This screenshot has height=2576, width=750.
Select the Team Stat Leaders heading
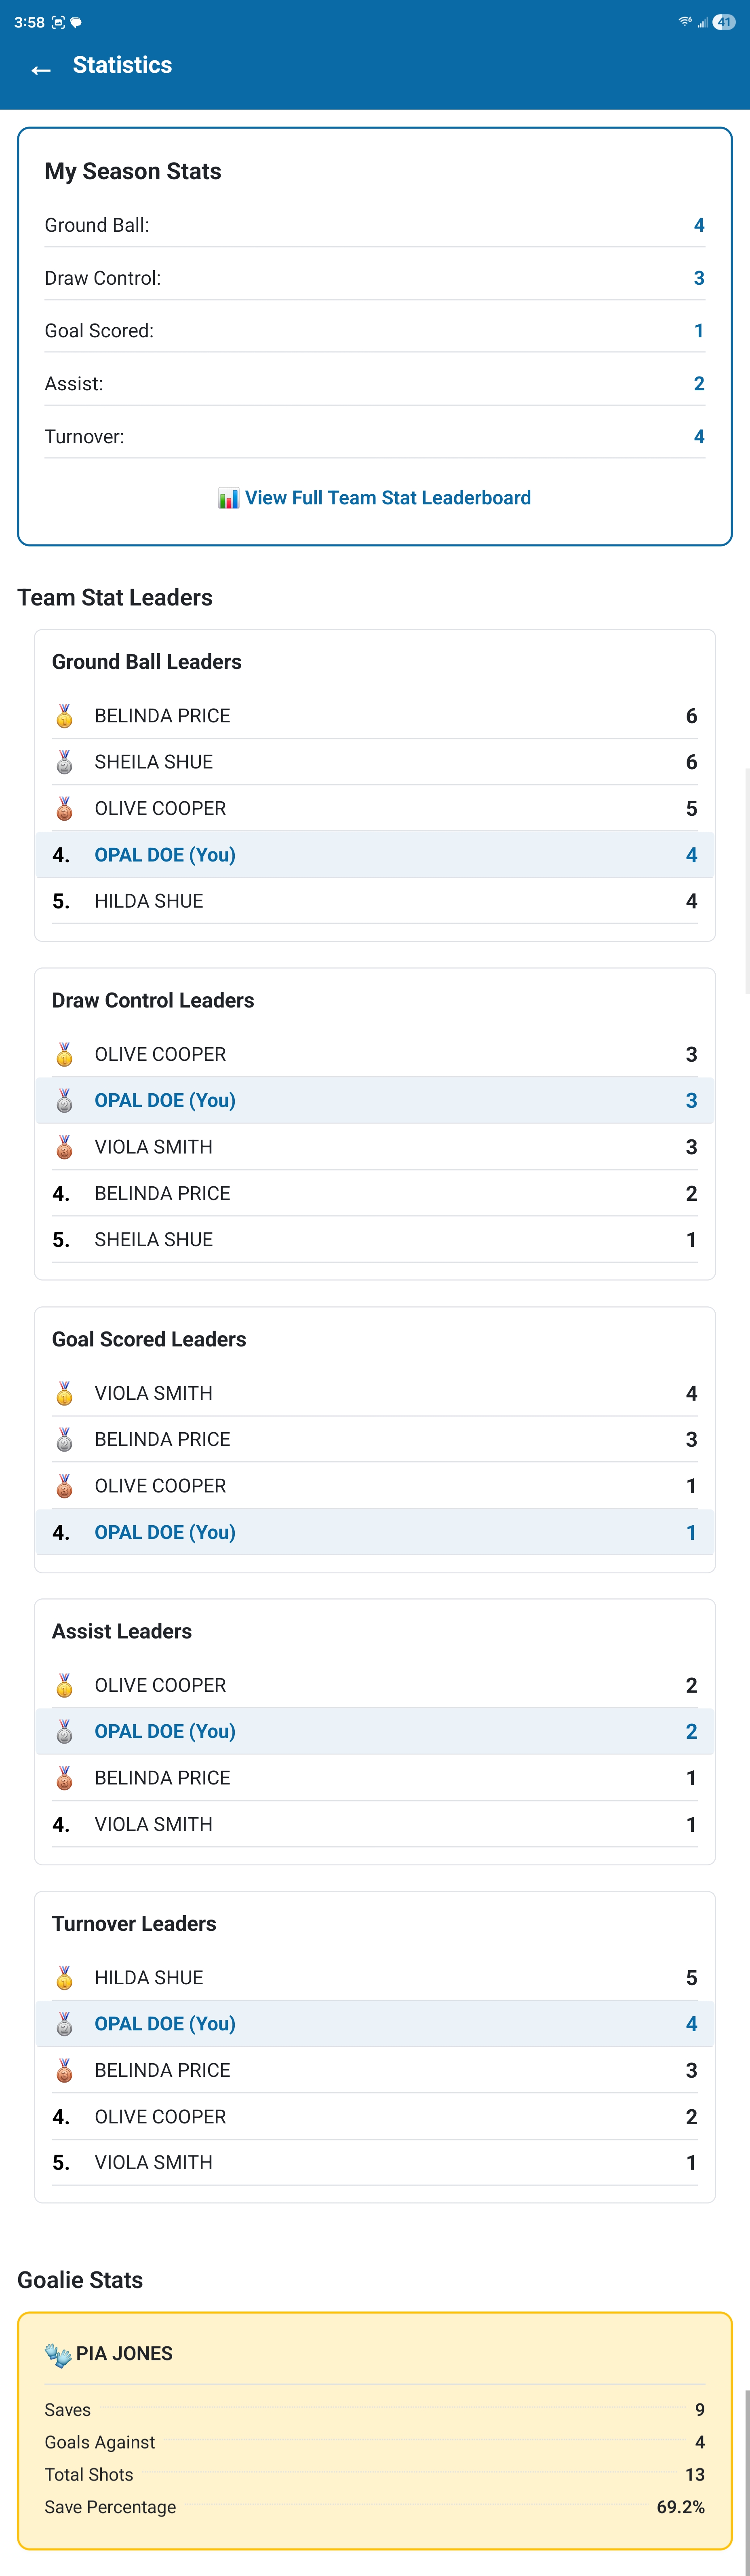(x=114, y=597)
